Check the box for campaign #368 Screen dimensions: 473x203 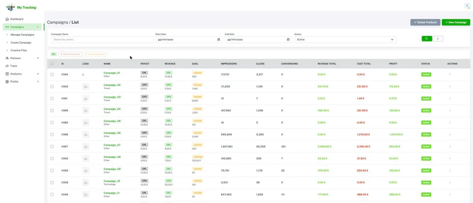[x=52, y=134]
